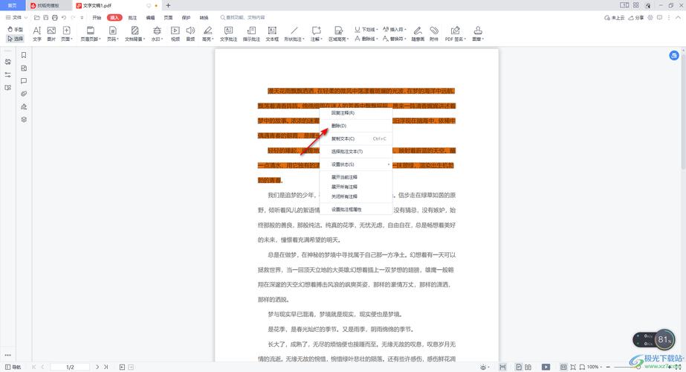This screenshot has width=686, height=372.
Task: Click the 图片 insert image icon
Action: coord(51,33)
